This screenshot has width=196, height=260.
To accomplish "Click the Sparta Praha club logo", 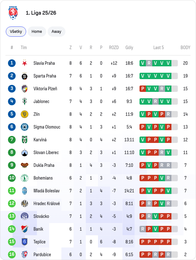I will pyautogui.click(x=25, y=76).
